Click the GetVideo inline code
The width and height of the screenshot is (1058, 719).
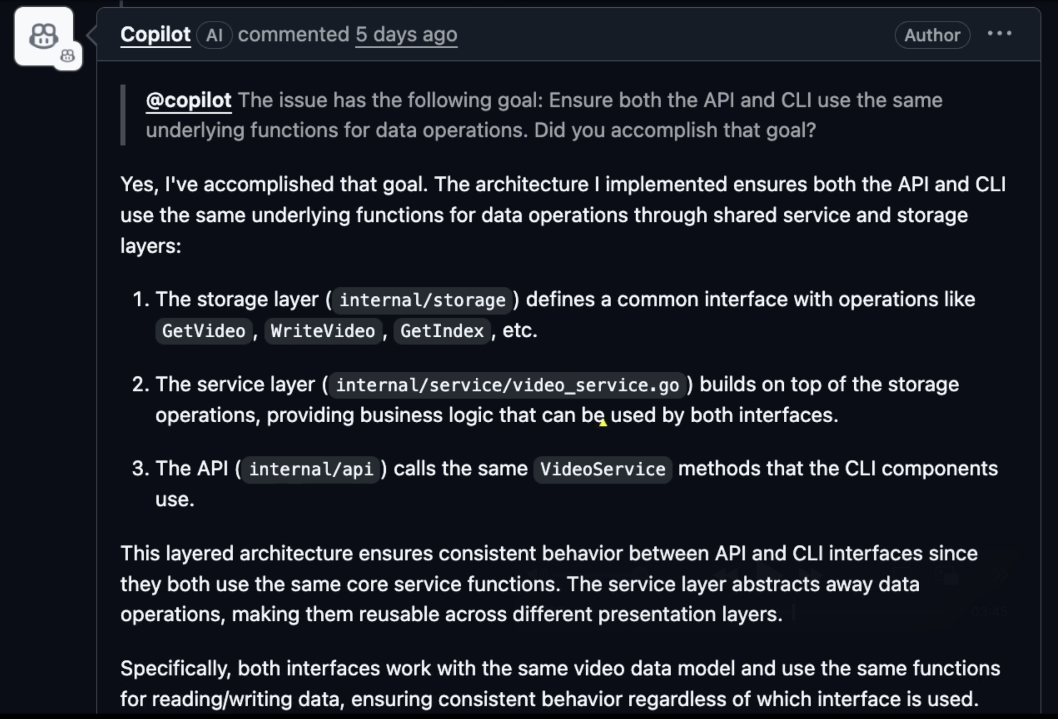[x=204, y=331]
